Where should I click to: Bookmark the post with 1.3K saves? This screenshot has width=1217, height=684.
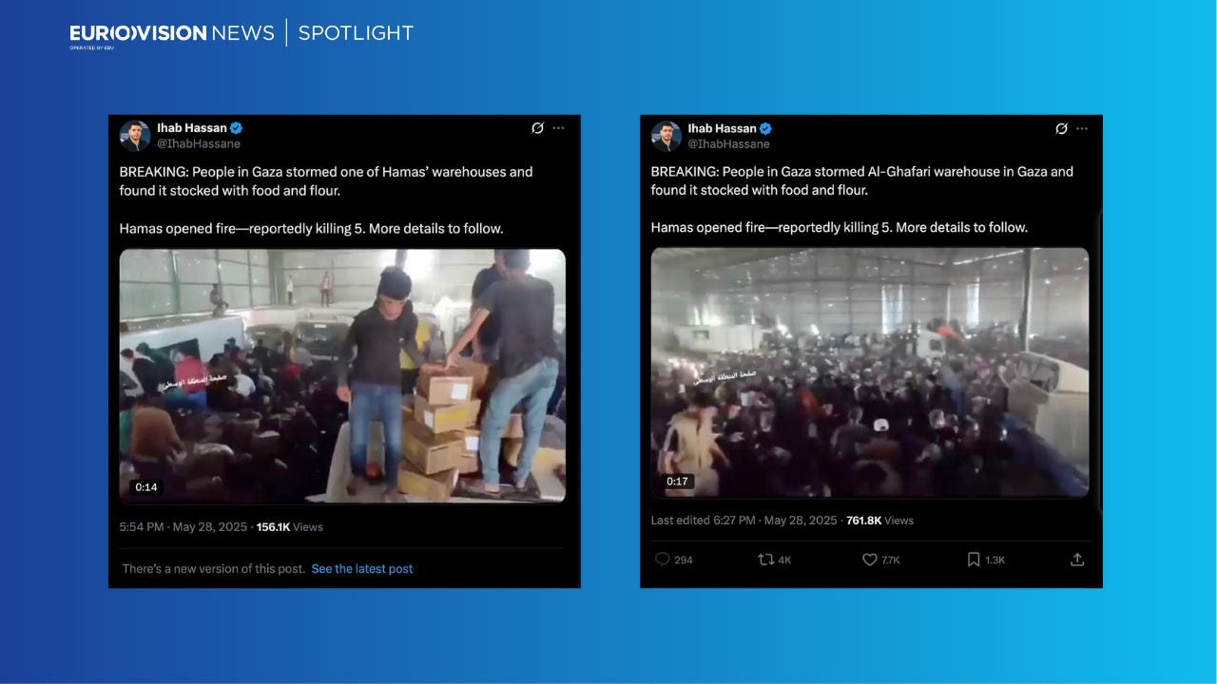[974, 560]
